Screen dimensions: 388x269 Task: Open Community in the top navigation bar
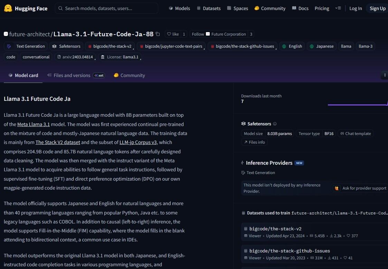270,8
